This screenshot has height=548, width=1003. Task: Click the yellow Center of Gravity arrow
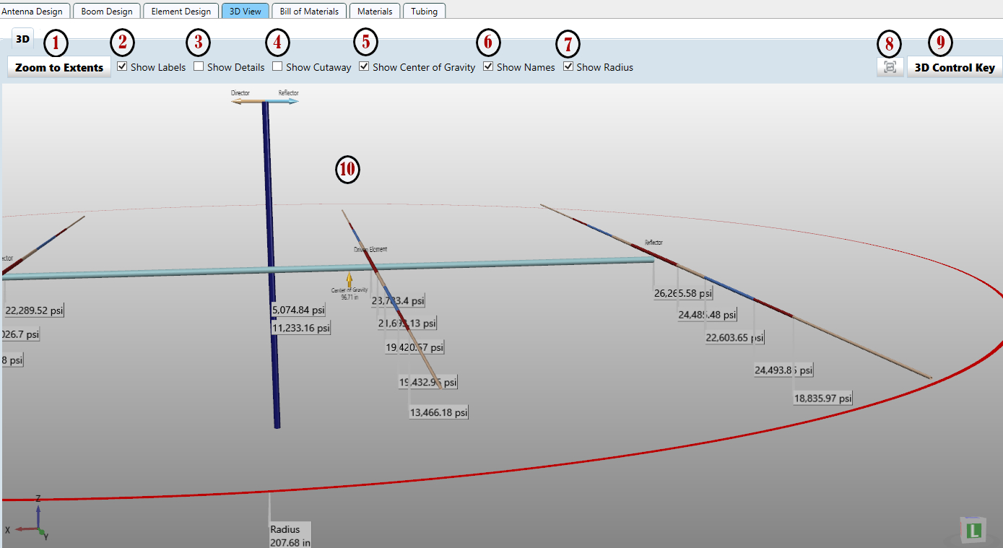349,280
